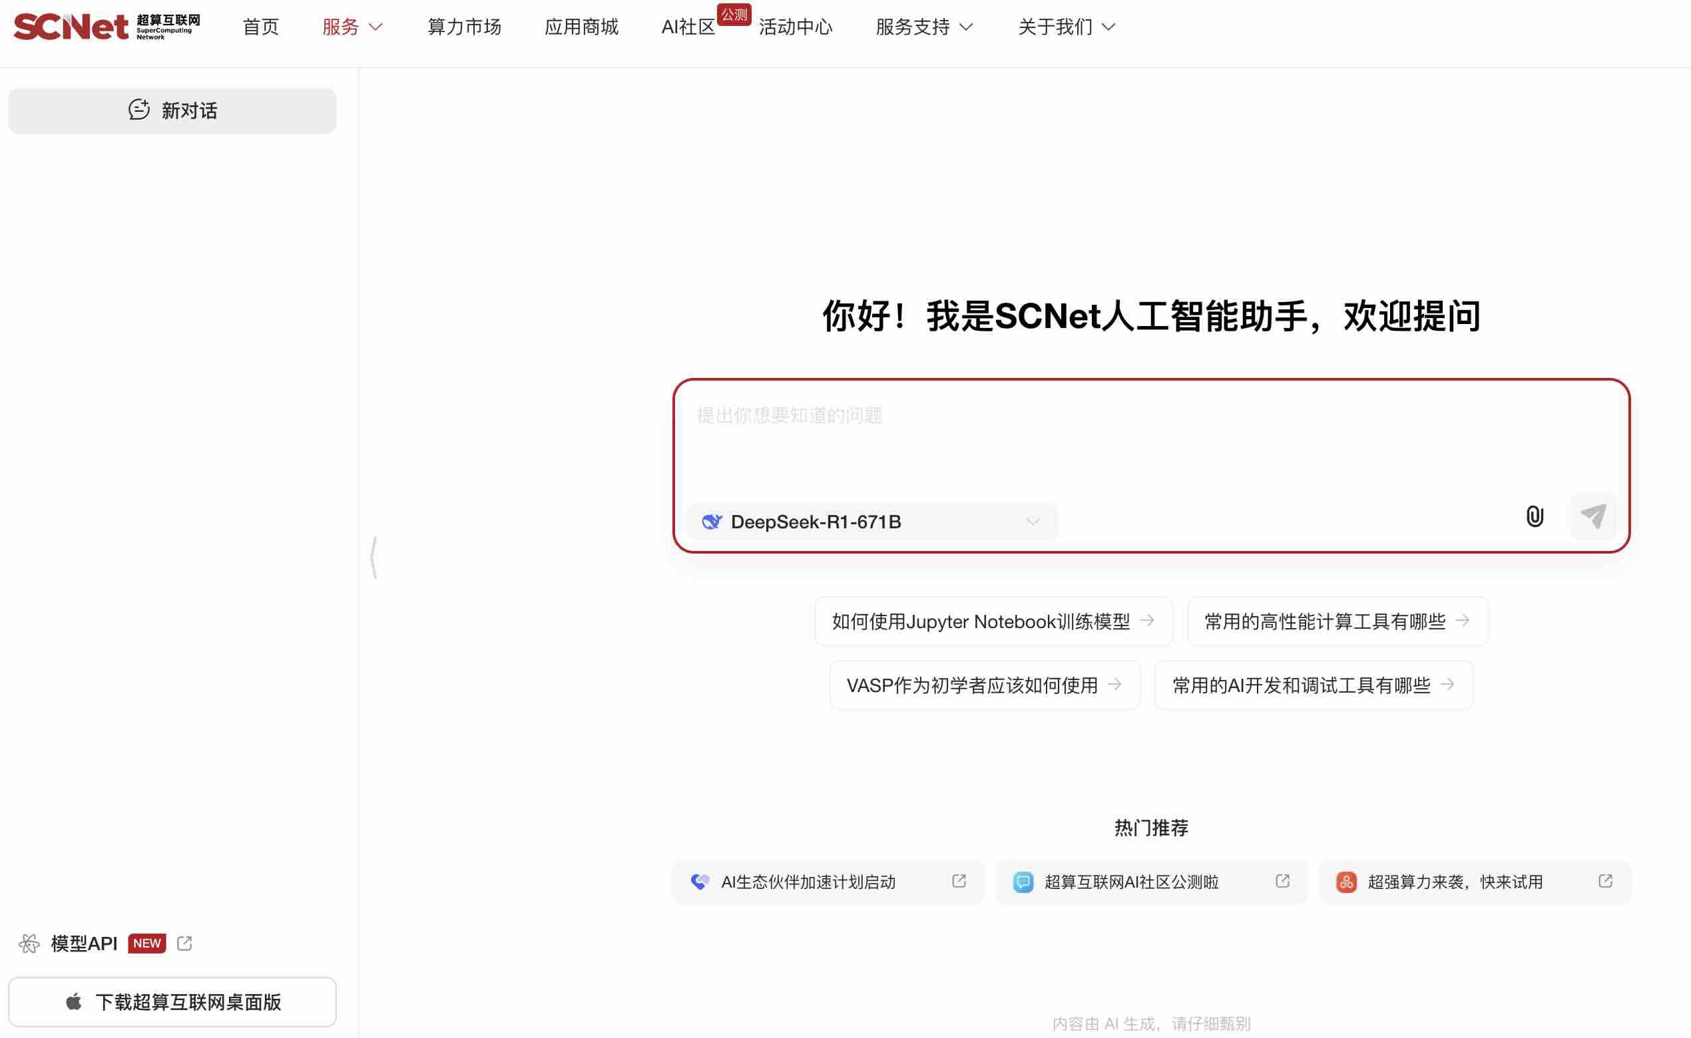Viewport: 1691px width, 1038px height.
Task: Open the external link icon beside 模型API
Action: pos(184,944)
